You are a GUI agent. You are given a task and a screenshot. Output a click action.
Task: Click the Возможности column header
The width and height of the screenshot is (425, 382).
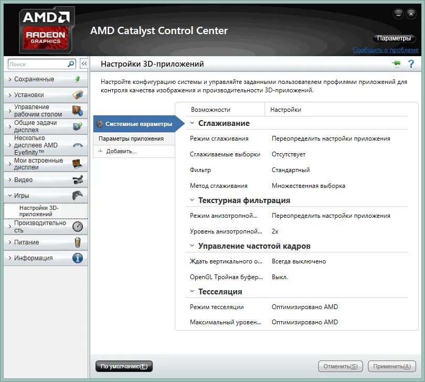tap(210, 110)
